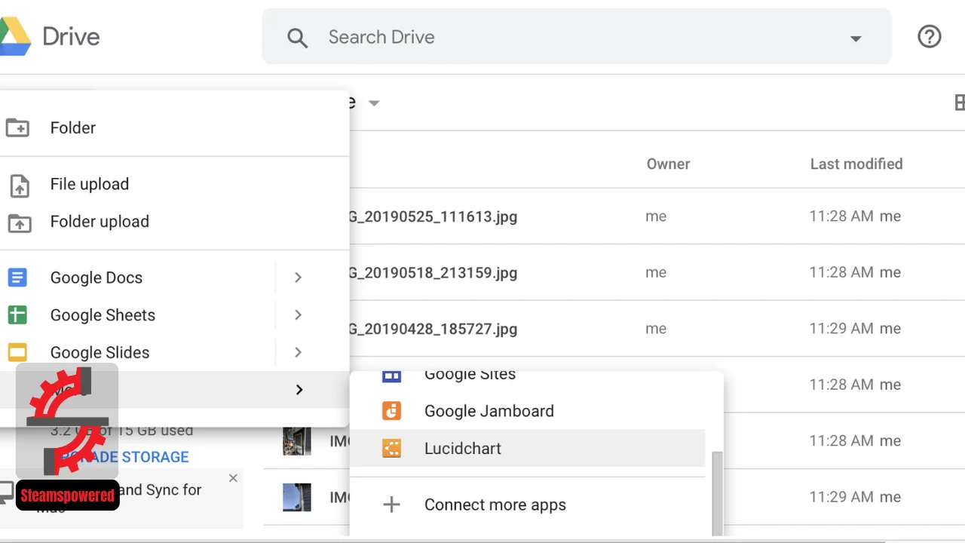The image size is (965, 543).
Task: Close the Backup and Sync banner
Action: point(233,478)
